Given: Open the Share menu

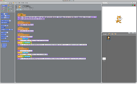Looking at the screenshot, I should coord(23,3).
